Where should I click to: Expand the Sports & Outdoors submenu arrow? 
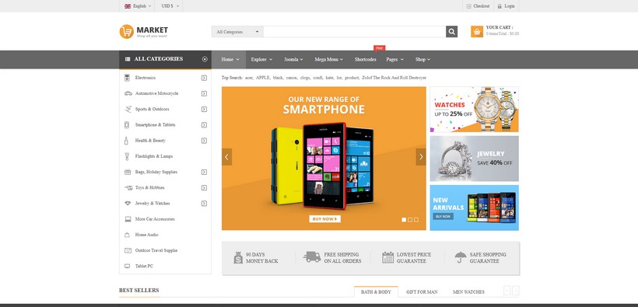pos(205,109)
